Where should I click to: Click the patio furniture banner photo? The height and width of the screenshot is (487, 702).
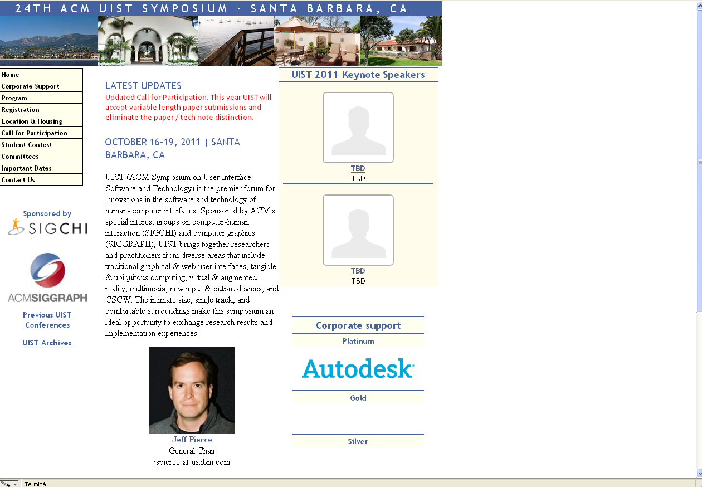coord(317,41)
